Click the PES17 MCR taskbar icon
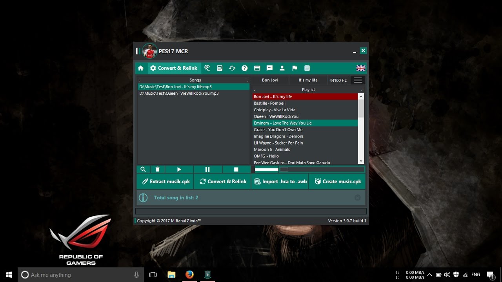Viewport: 502px width, 282px height. tap(208, 275)
